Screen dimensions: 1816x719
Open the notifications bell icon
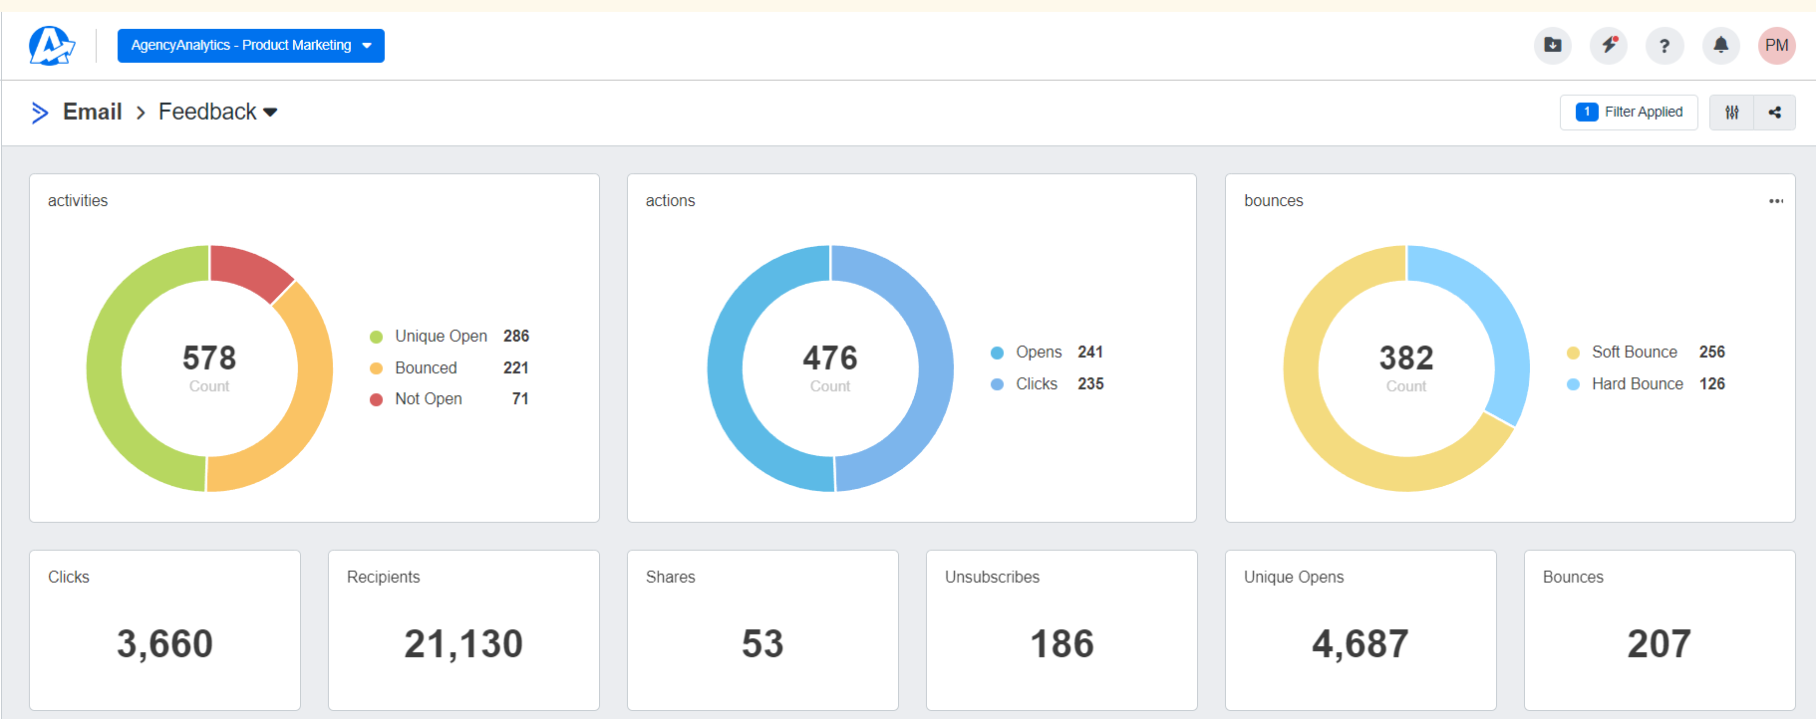pyautogui.click(x=1720, y=46)
